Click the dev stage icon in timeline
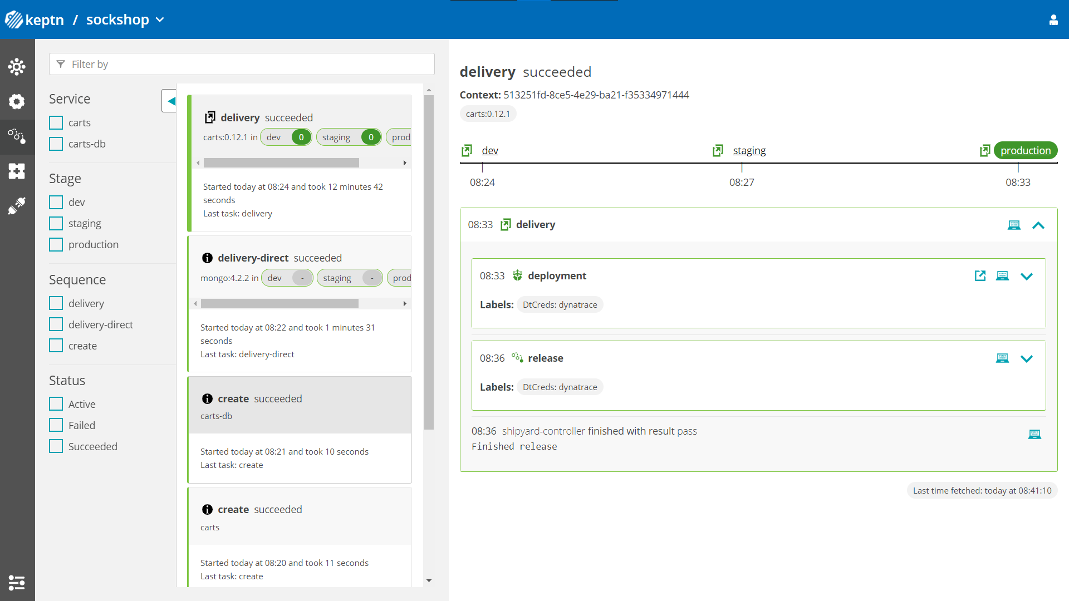 point(467,150)
